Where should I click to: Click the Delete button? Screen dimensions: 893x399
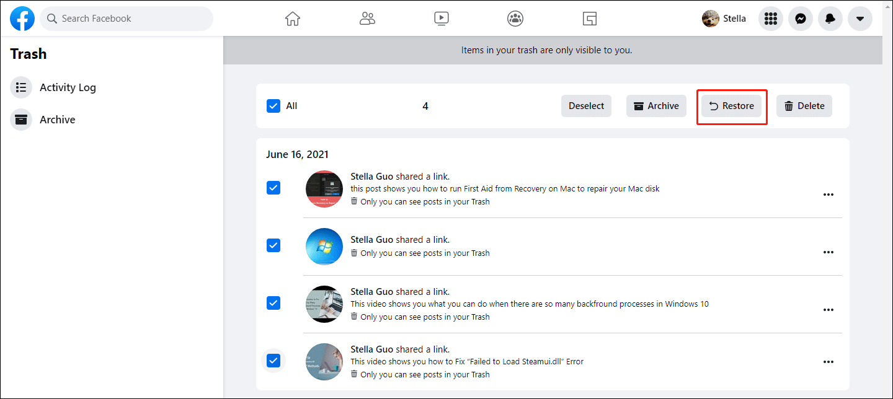click(x=804, y=106)
